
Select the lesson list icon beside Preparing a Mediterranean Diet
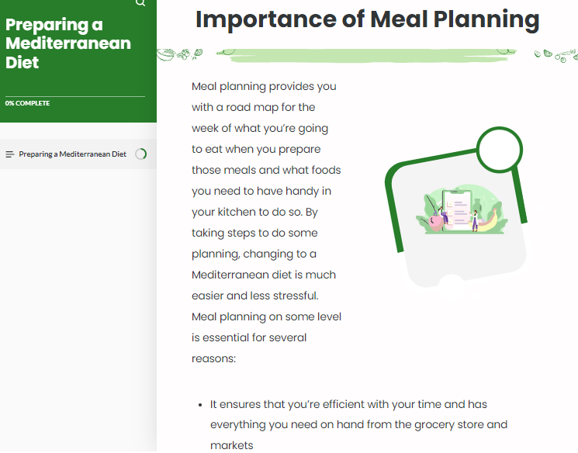[10, 154]
